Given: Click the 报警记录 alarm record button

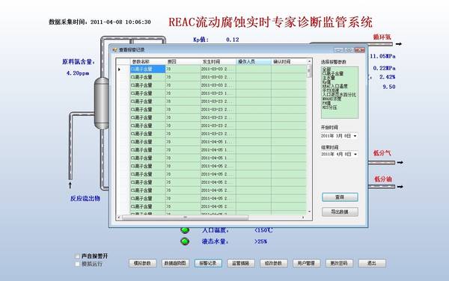Looking at the screenshot, I should (208, 263).
